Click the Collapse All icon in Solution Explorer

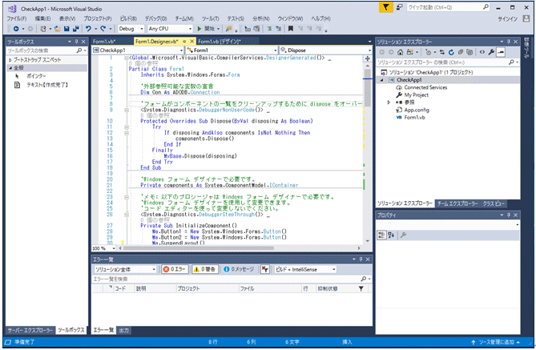pos(461,52)
